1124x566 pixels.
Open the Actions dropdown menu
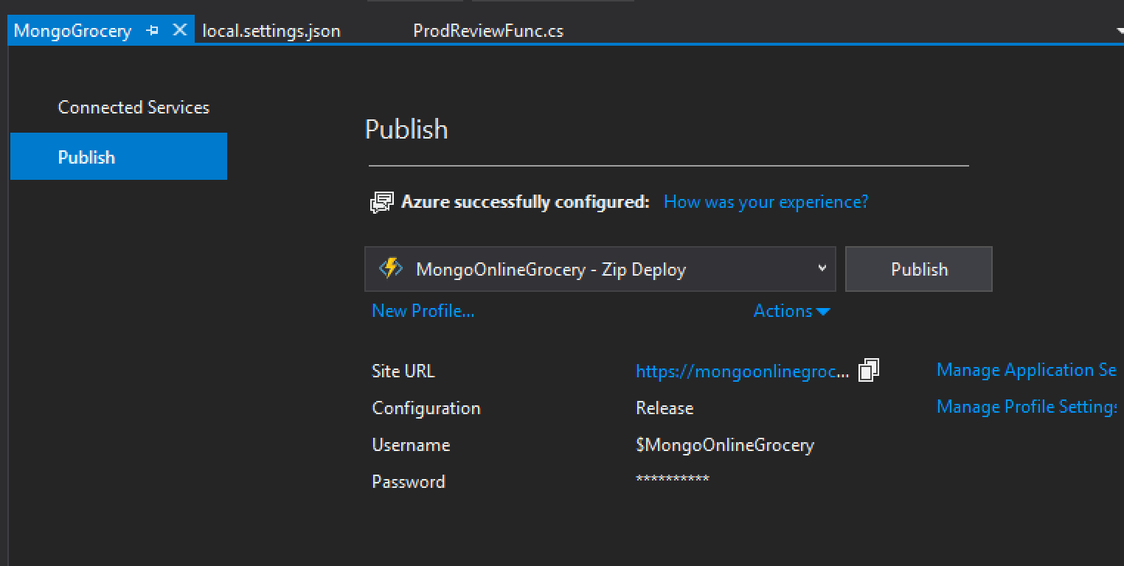pos(791,311)
